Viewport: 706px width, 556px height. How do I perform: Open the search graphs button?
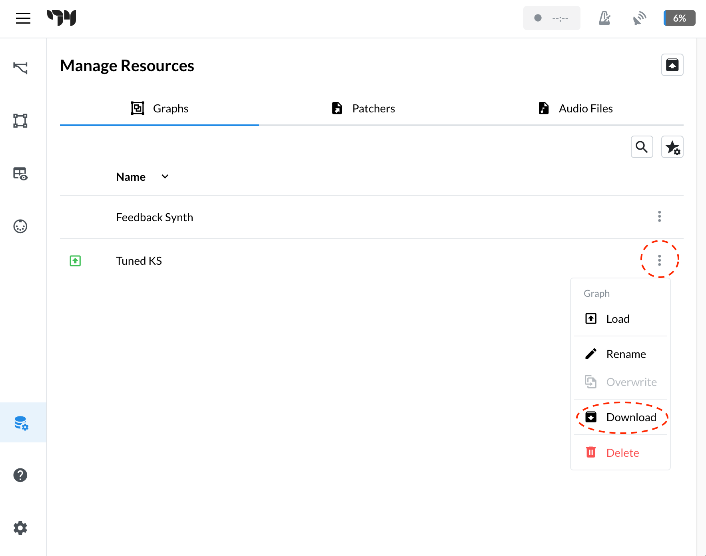(642, 147)
